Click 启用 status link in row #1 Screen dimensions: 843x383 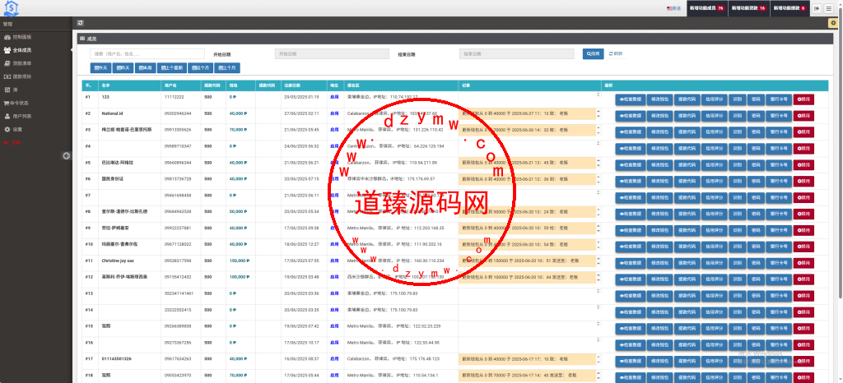334,97
